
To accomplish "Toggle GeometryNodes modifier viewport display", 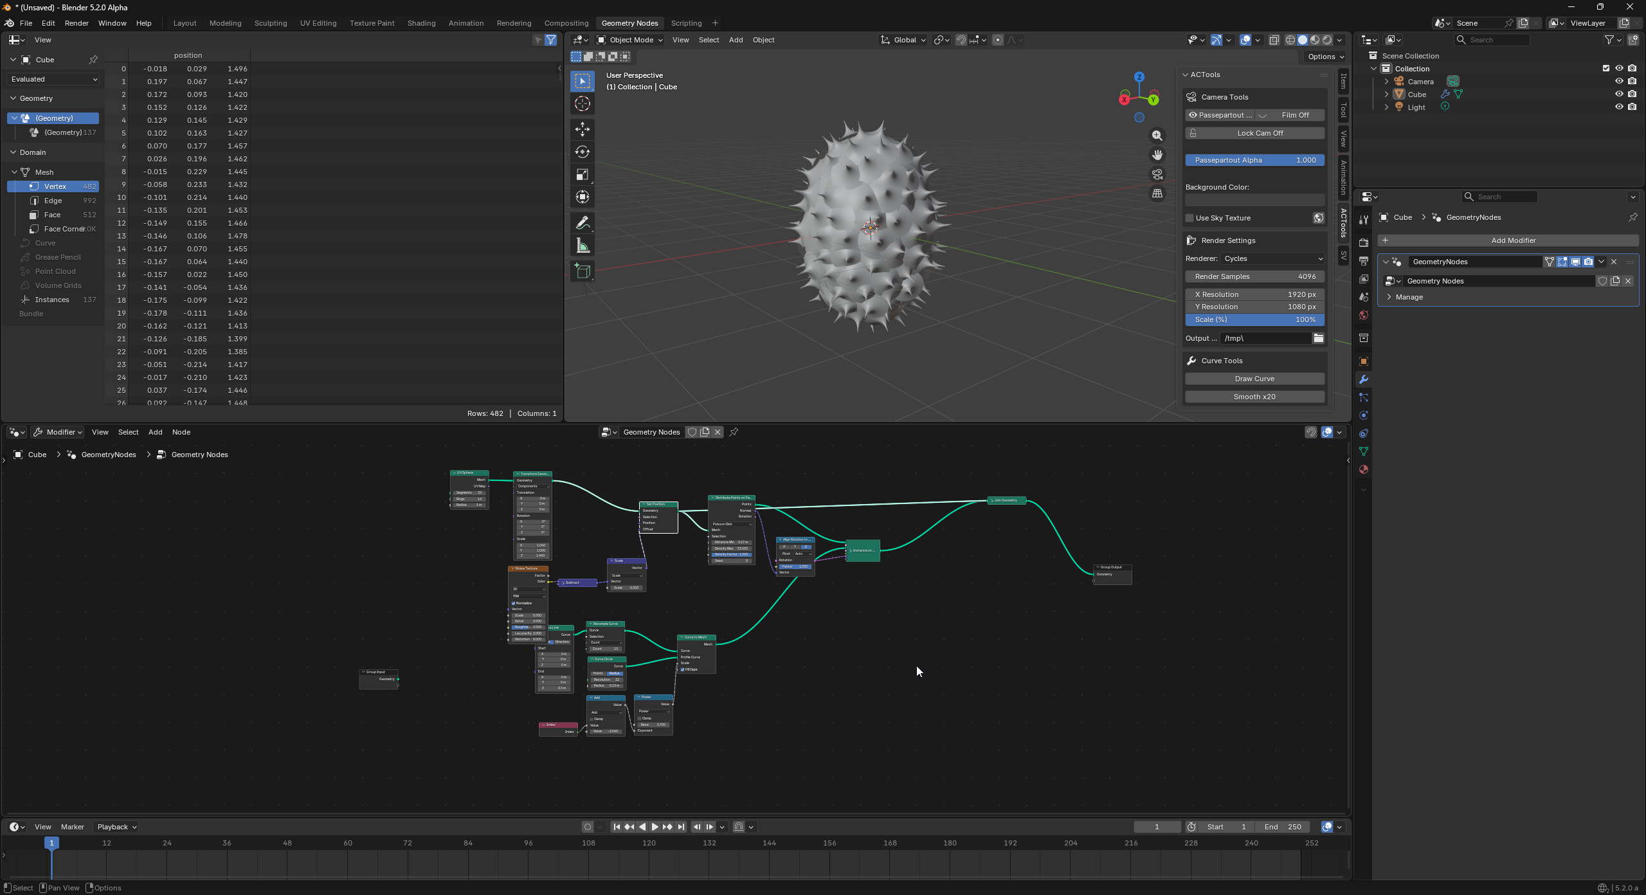I will (x=1575, y=262).
